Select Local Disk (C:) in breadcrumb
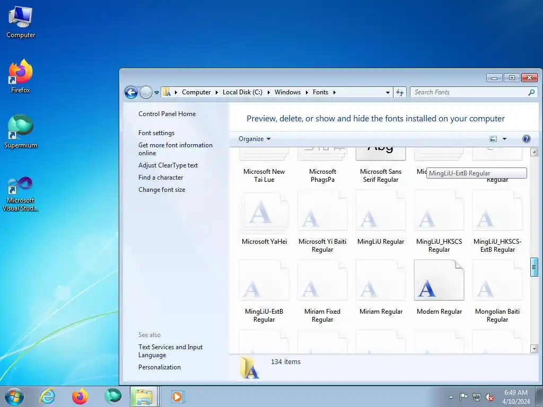The width and height of the screenshot is (543, 407). pos(242,92)
